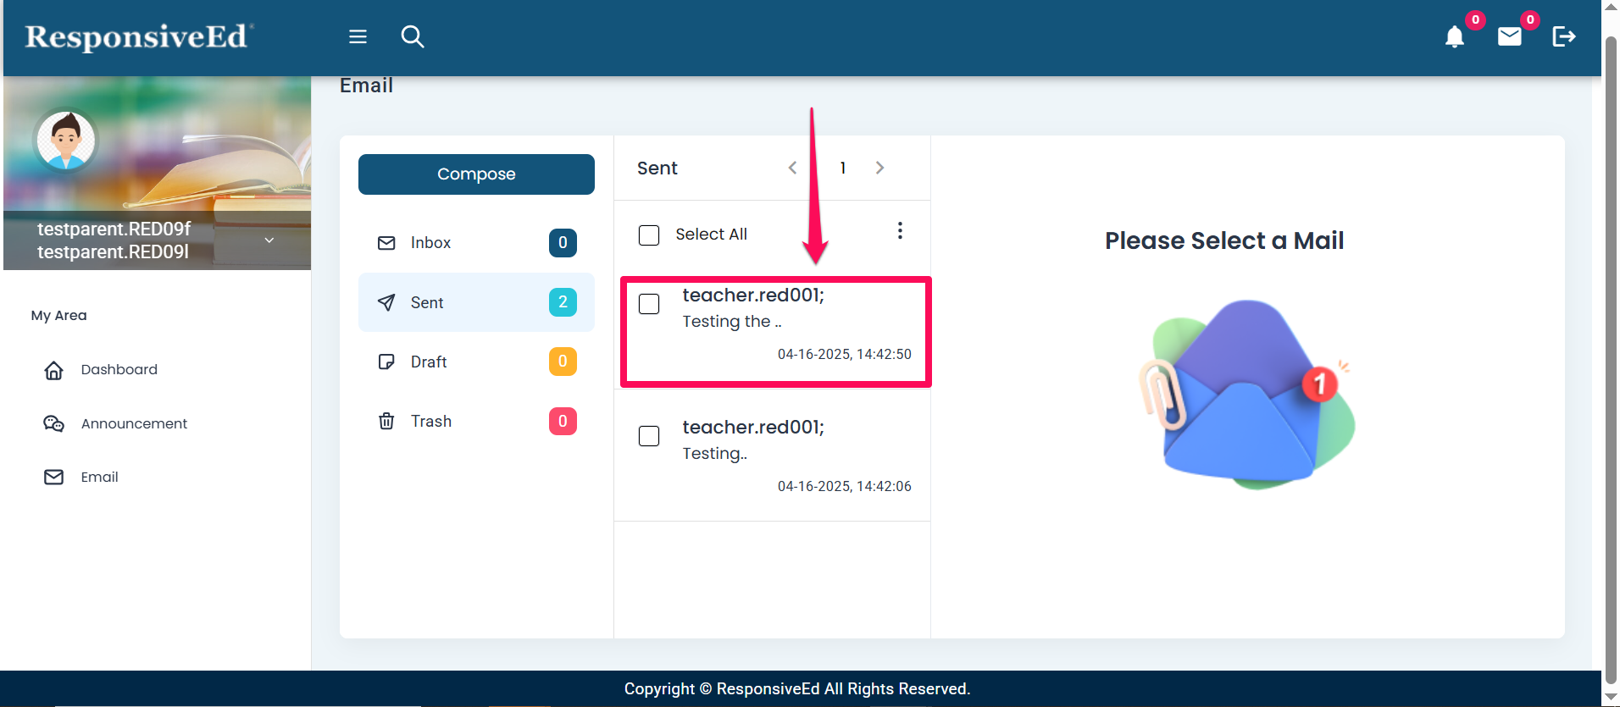
Task: Open search with the magnifier icon
Action: click(x=413, y=36)
